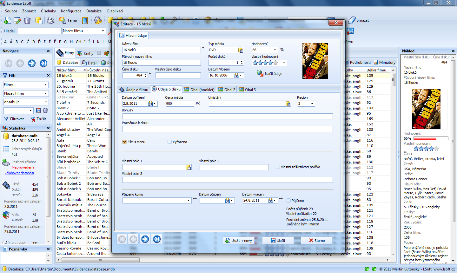457x273 pixels.
Task: Click the printer icon in toolbar
Action: point(50,21)
